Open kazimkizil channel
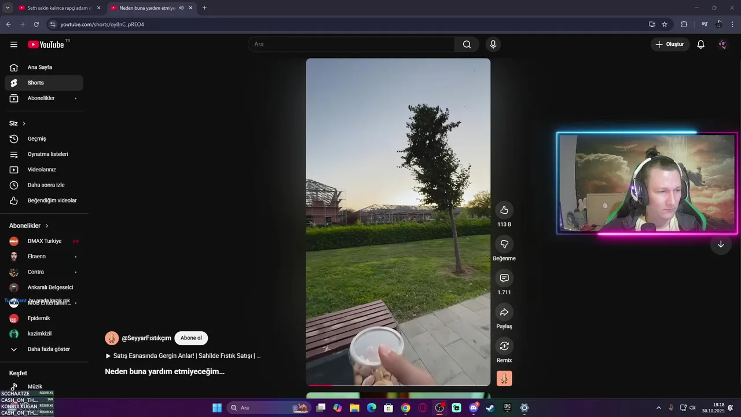The height and width of the screenshot is (417, 741). [44, 334]
